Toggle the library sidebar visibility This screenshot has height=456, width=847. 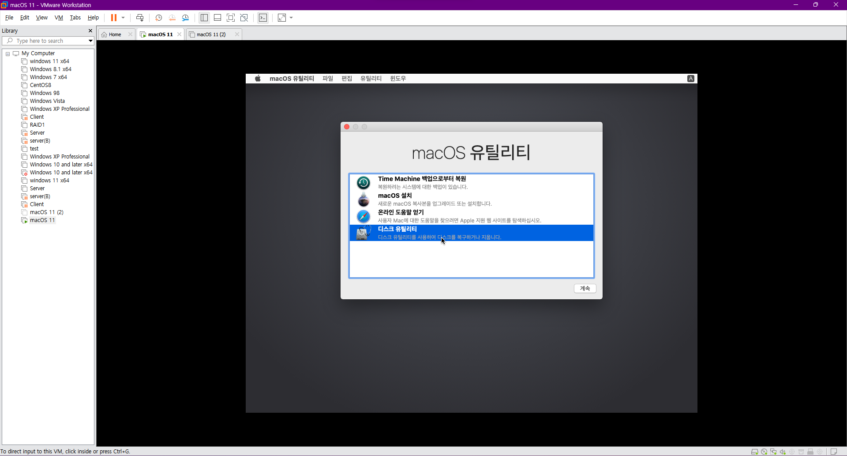click(x=204, y=18)
